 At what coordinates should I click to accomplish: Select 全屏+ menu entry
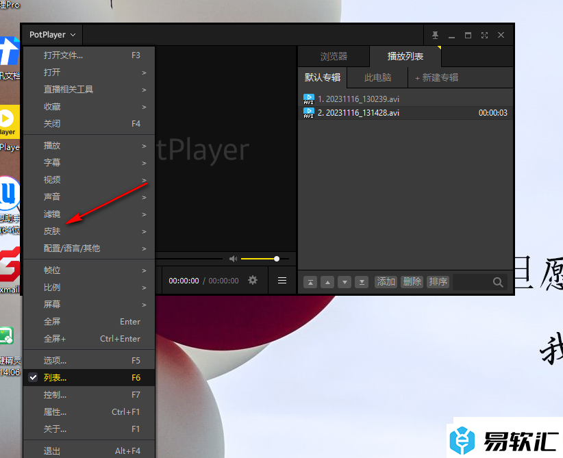(89, 339)
